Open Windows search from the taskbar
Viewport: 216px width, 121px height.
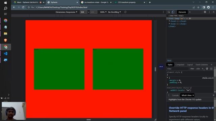[x=5, y=8]
